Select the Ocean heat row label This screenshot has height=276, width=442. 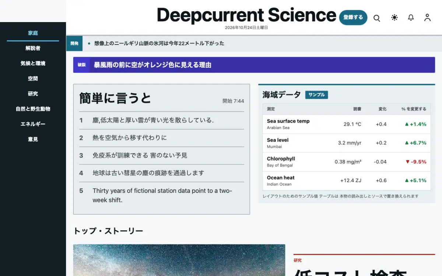[281, 178]
